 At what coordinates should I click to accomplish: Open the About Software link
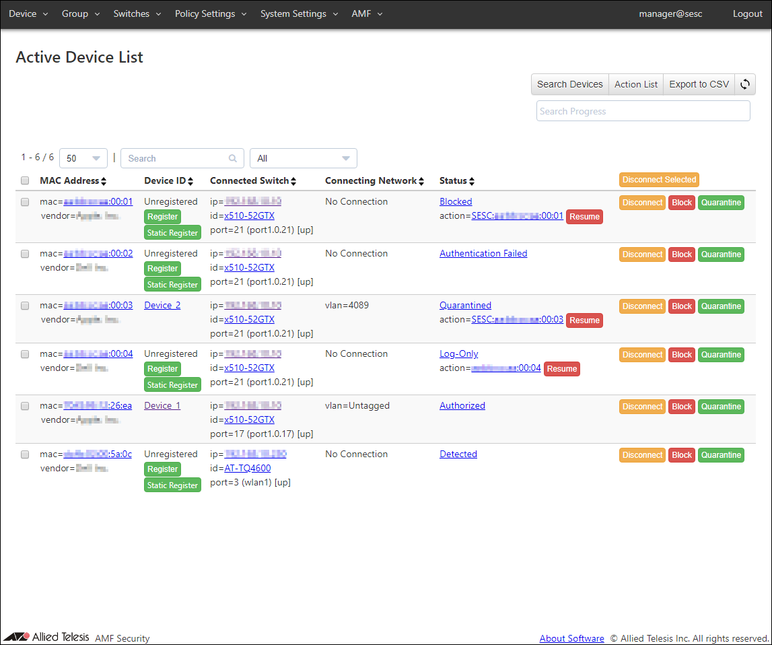pos(571,638)
